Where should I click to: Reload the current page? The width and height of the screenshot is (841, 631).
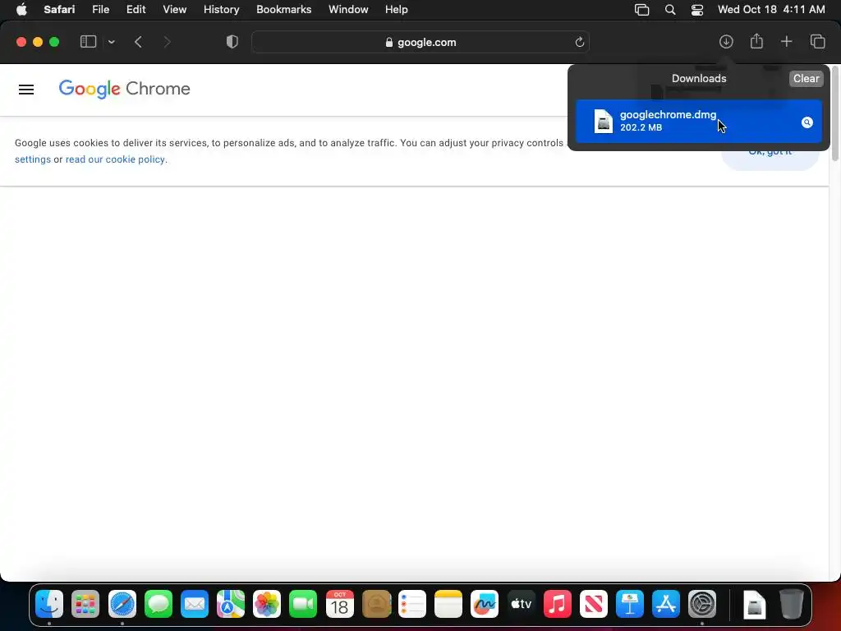(579, 43)
